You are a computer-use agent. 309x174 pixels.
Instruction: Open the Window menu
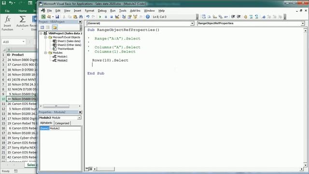coord(149,11)
